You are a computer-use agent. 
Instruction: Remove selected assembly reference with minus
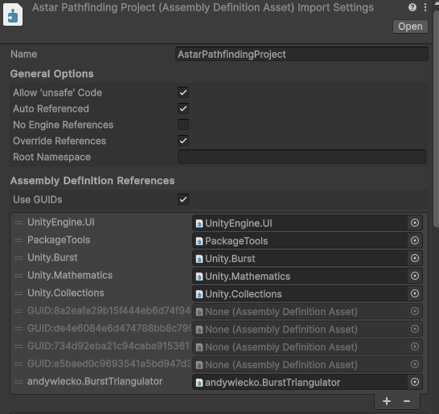pos(407,401)
